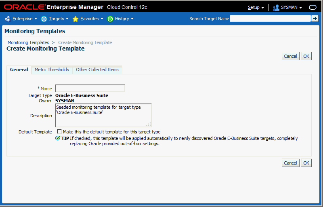Open the SYSMAN user dropdown
The image size is (323, 207).
[291, 7]
